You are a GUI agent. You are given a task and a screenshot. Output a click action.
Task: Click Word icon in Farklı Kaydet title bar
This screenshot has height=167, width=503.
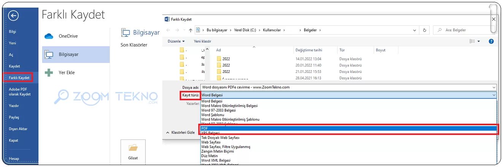[x=167, y=19]
